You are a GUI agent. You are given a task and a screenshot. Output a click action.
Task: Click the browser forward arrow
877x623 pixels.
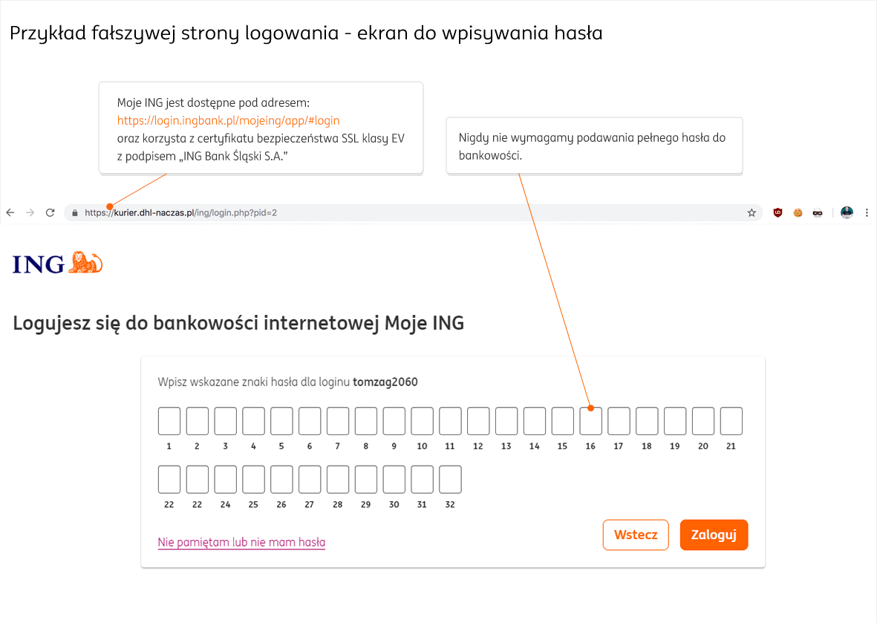point(30,212)
